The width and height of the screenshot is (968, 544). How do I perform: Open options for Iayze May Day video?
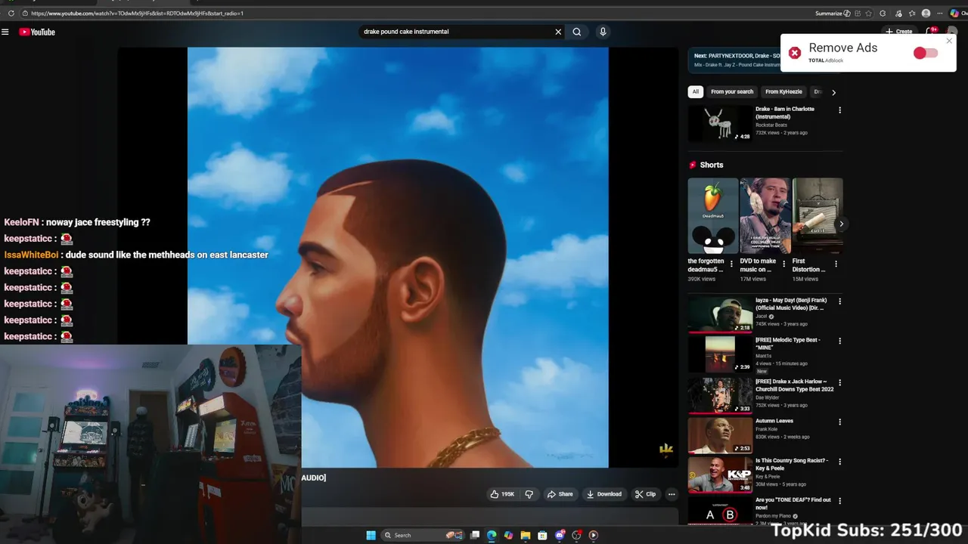(x=839, y=301)
